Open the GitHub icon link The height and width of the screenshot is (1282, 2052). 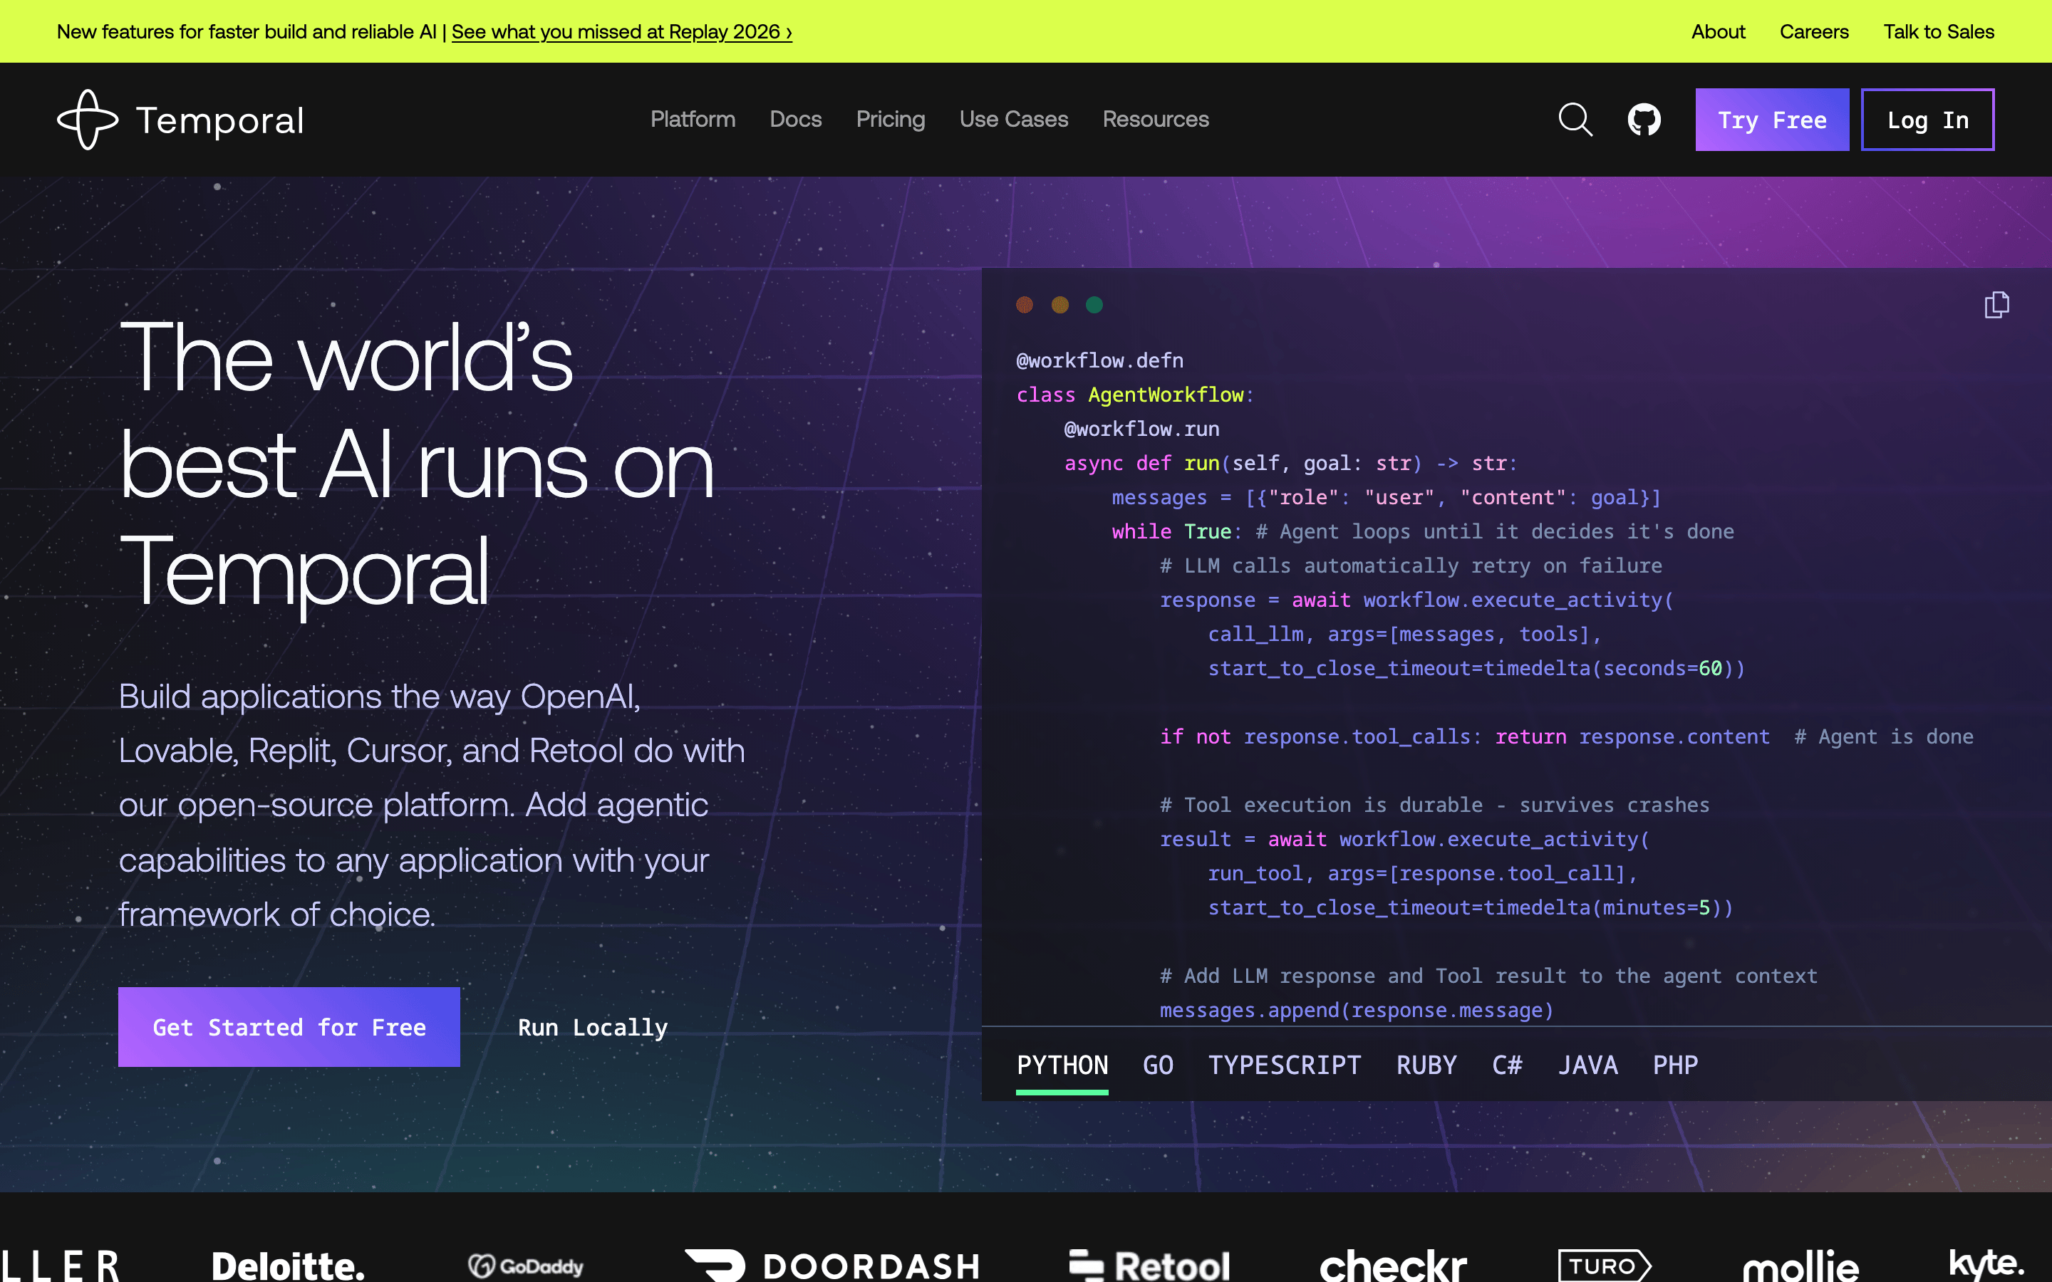(x=1644, y=120)
